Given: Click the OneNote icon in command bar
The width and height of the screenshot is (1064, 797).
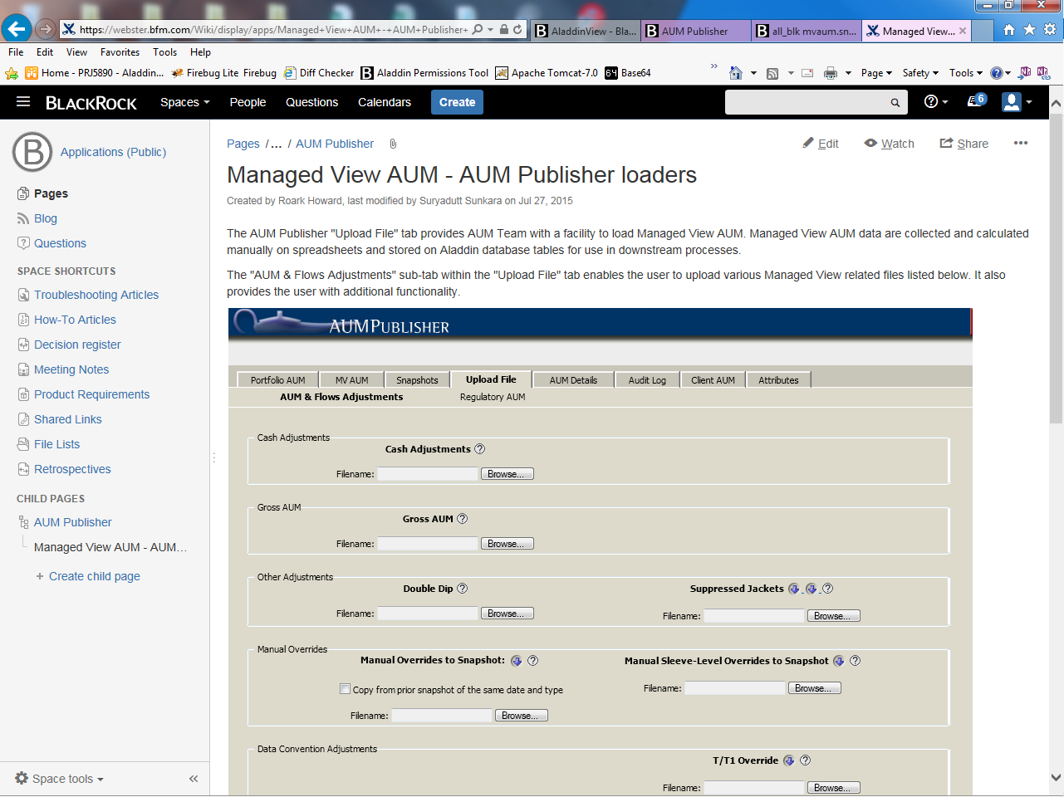Looking at the screenshot, I should (1025, 73).
